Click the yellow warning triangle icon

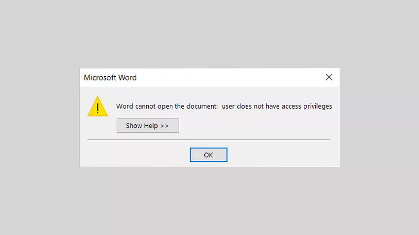(x=97, y=107)
